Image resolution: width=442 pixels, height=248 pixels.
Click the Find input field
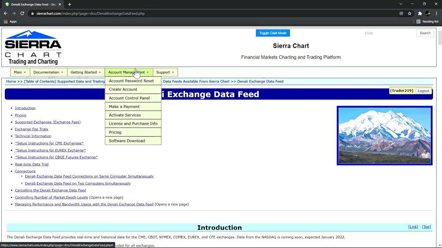(388, 33)
